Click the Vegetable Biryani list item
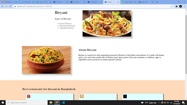 coord(67,28)
